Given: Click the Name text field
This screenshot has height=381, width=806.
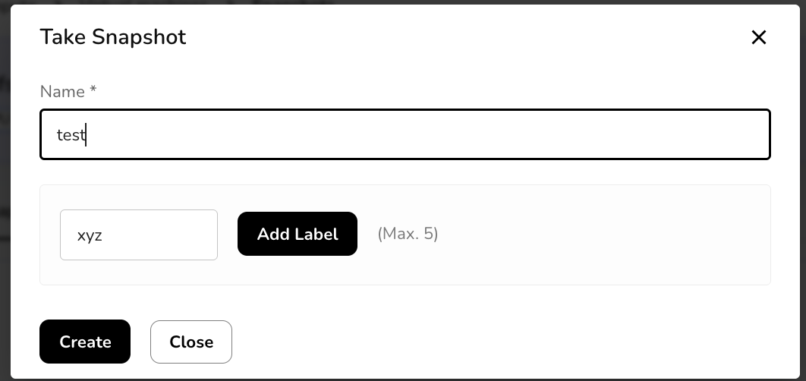Looking at the screenshot, I should [x=405, y=135].
